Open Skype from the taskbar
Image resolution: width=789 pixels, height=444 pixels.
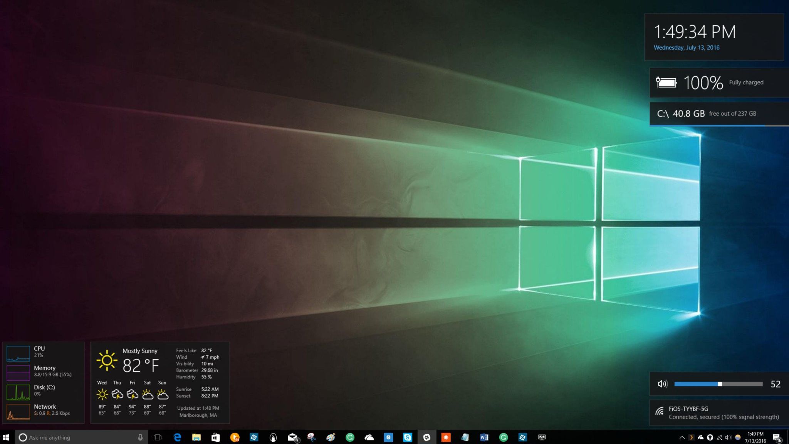pyautogui.click(x=407, y=437)
